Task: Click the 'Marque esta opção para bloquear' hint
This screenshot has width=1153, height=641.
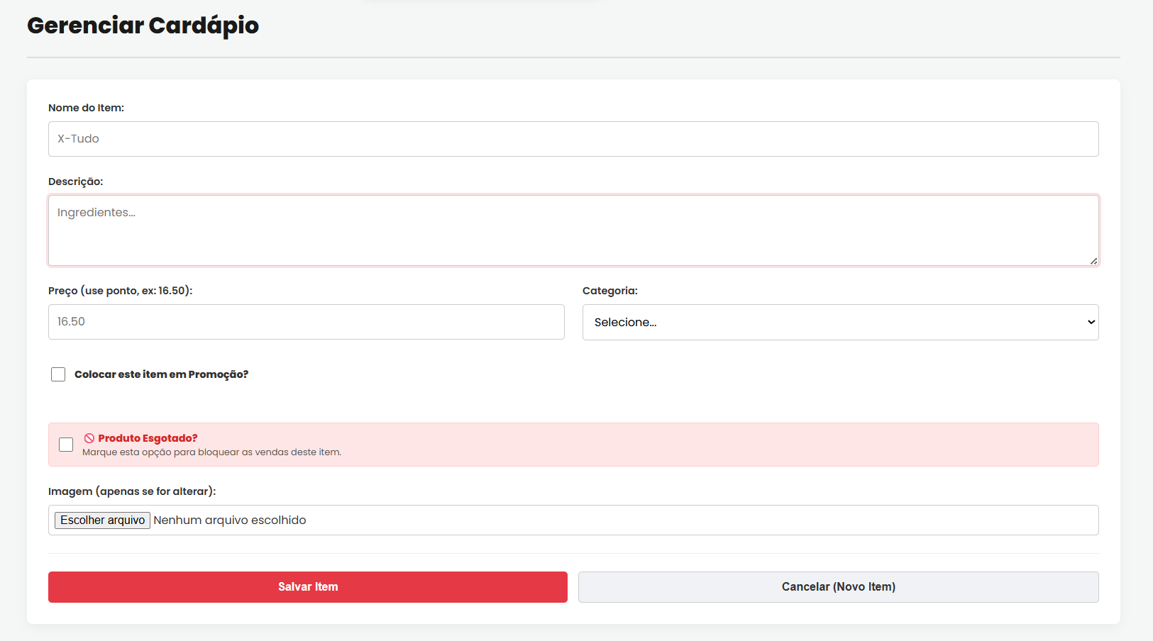Action: click(211, 452)
